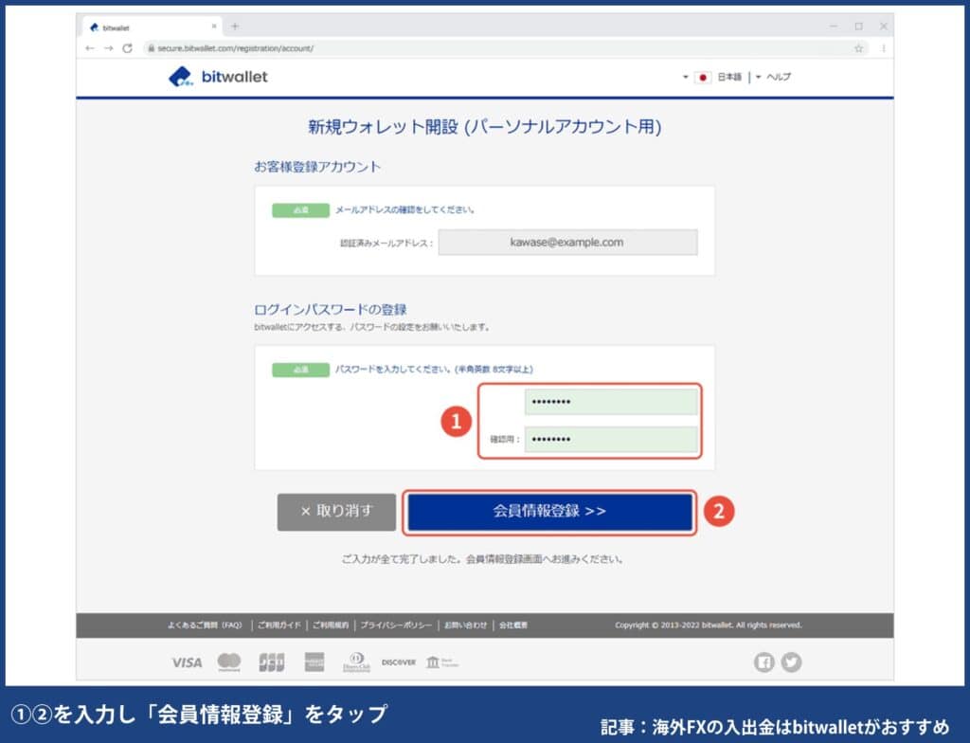This screenshot has width=970, height=743.
Task: Click the Discover card icon
Action: click(398, 661)
